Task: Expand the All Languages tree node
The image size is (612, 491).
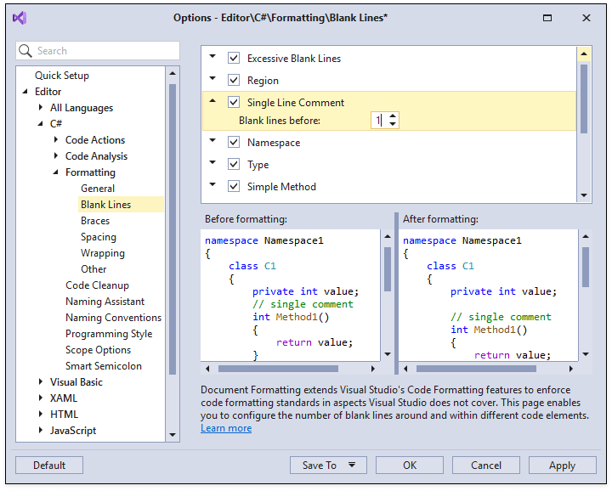Action: (x=41, y=108)
